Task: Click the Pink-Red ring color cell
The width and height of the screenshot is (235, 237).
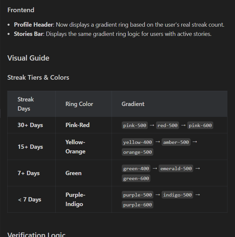Action: coord(77,125)
